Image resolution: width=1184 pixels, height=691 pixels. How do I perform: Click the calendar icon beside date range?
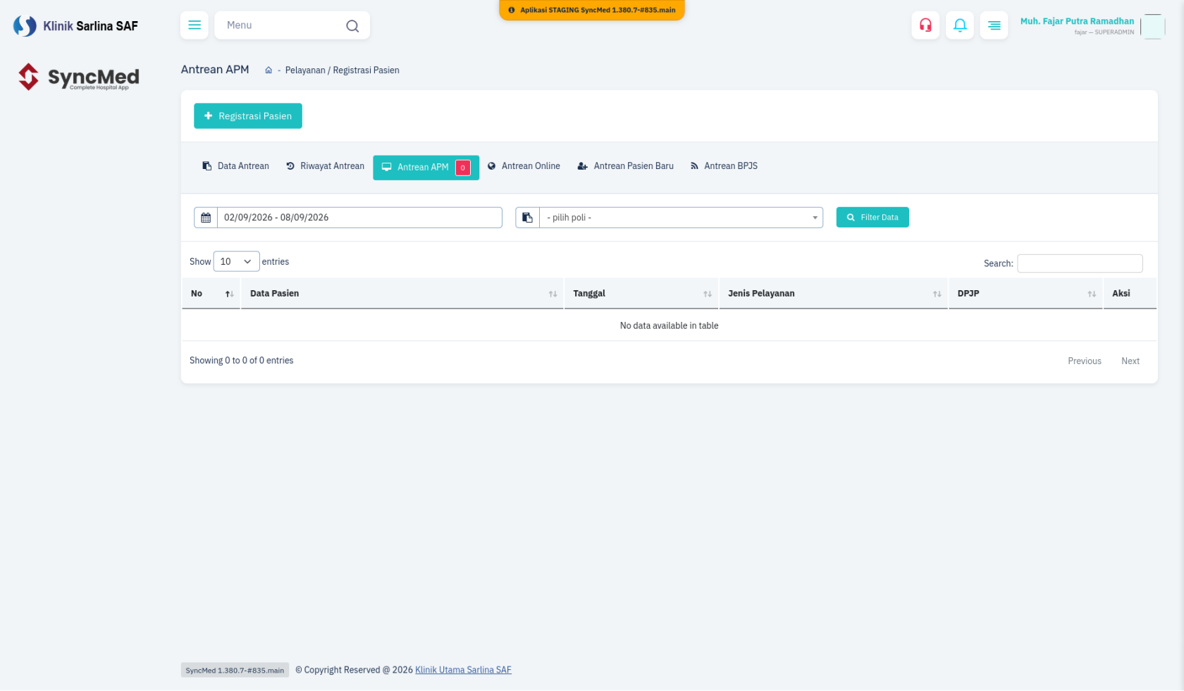click(x=206, y=218)
